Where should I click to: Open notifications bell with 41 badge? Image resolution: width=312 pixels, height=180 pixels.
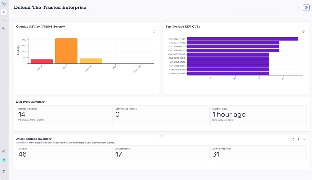(4, 20)
